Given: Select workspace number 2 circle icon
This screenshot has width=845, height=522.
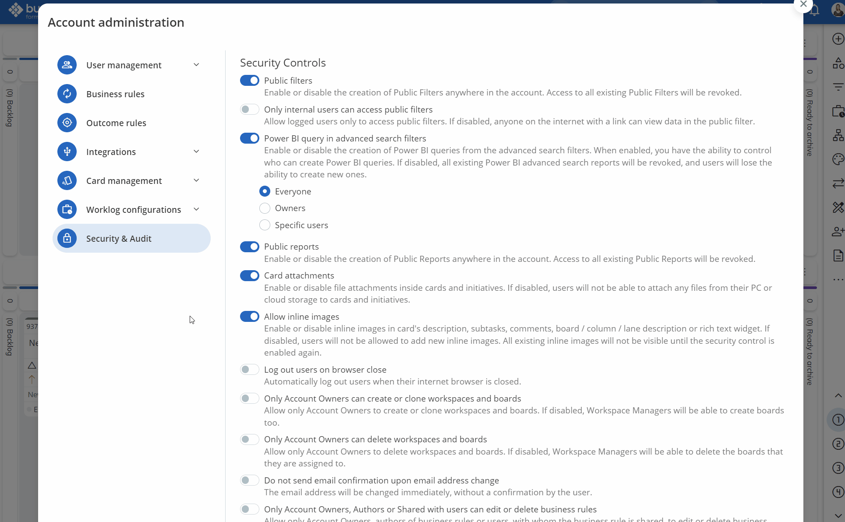Looking at the screenshot, I should click(838, 444).
